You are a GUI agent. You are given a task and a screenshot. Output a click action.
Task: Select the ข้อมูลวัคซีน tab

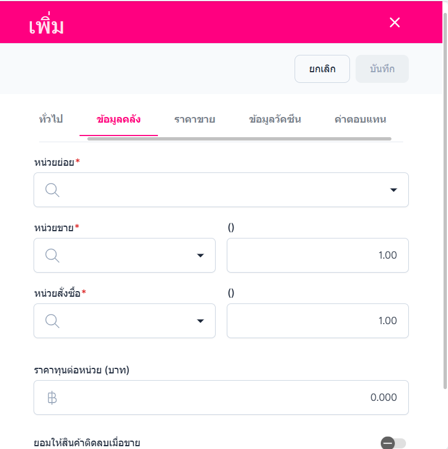(x=275, y=119)
